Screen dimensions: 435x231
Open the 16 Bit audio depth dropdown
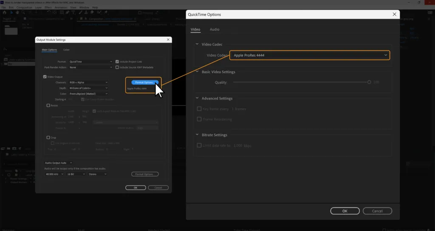click(x=76, y=174)
